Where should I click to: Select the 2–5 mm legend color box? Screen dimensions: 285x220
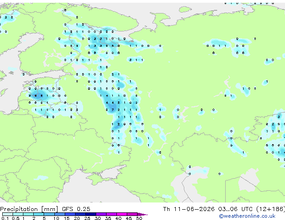pos(39,214)
